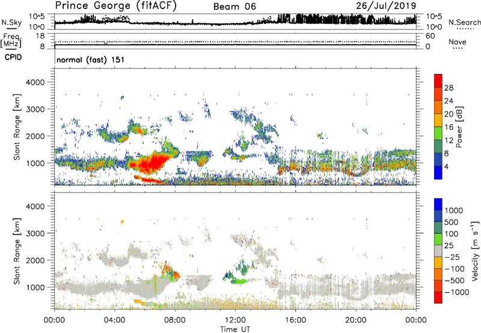Click the orange velocity patch near 08:00

(177, 275)
